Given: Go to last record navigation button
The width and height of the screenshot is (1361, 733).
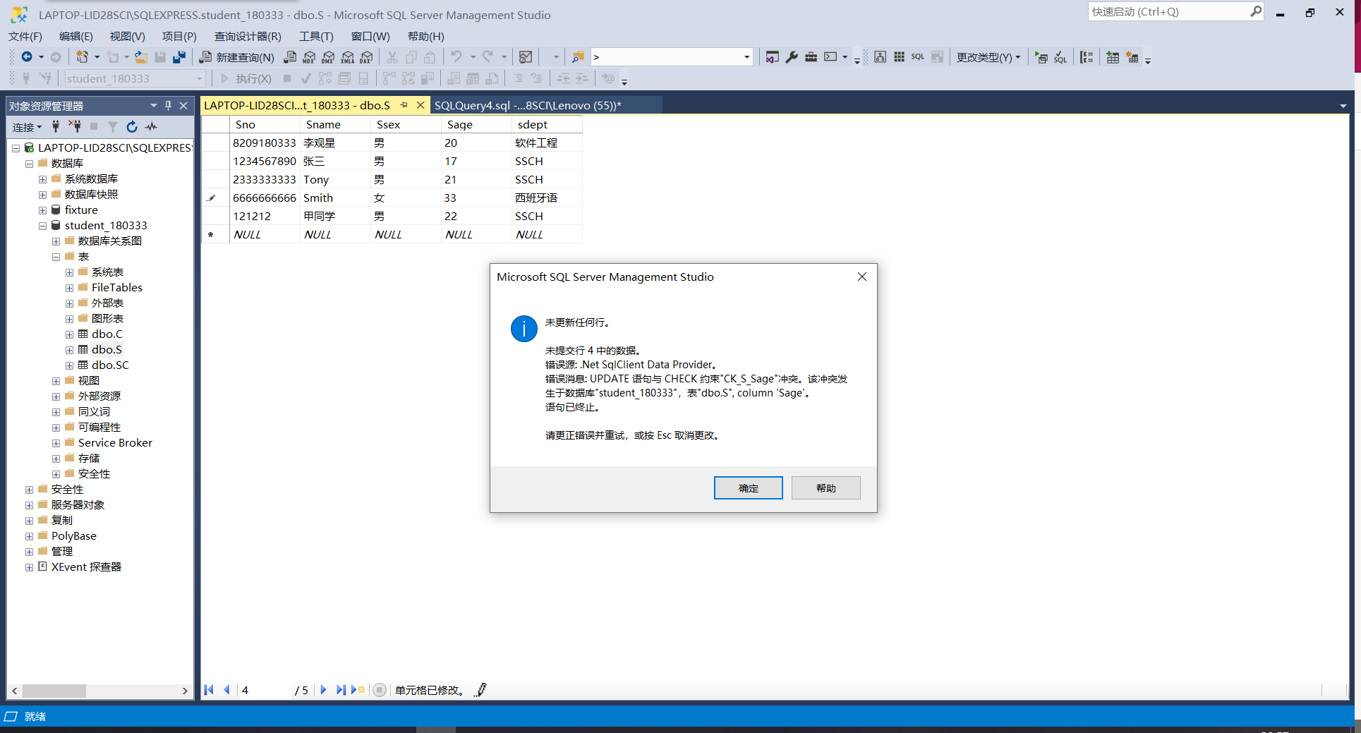Looking at the screenshot, I should [341, 690].
